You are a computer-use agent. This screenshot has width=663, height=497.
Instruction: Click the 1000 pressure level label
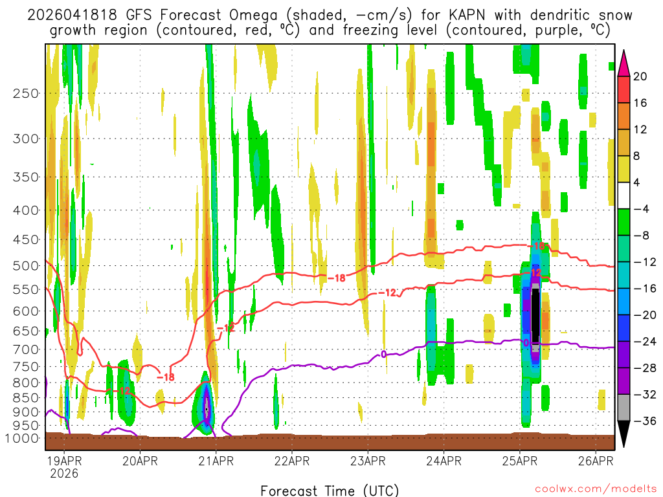coord(22,438)
